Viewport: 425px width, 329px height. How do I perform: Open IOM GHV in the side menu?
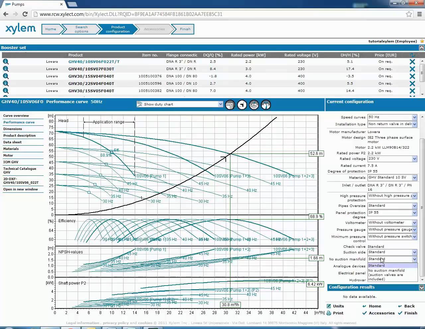point(11,162)
